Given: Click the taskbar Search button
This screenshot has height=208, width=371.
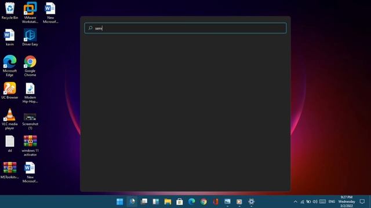Looking at the screenshot, I should point(132,202).
